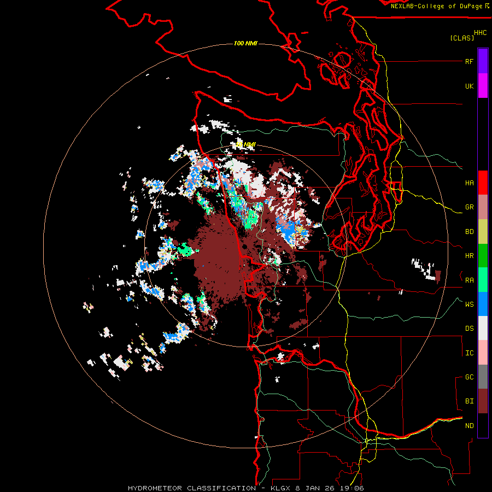
Task: Click the bright green RA legend swatch
Action: click(483, 280)
